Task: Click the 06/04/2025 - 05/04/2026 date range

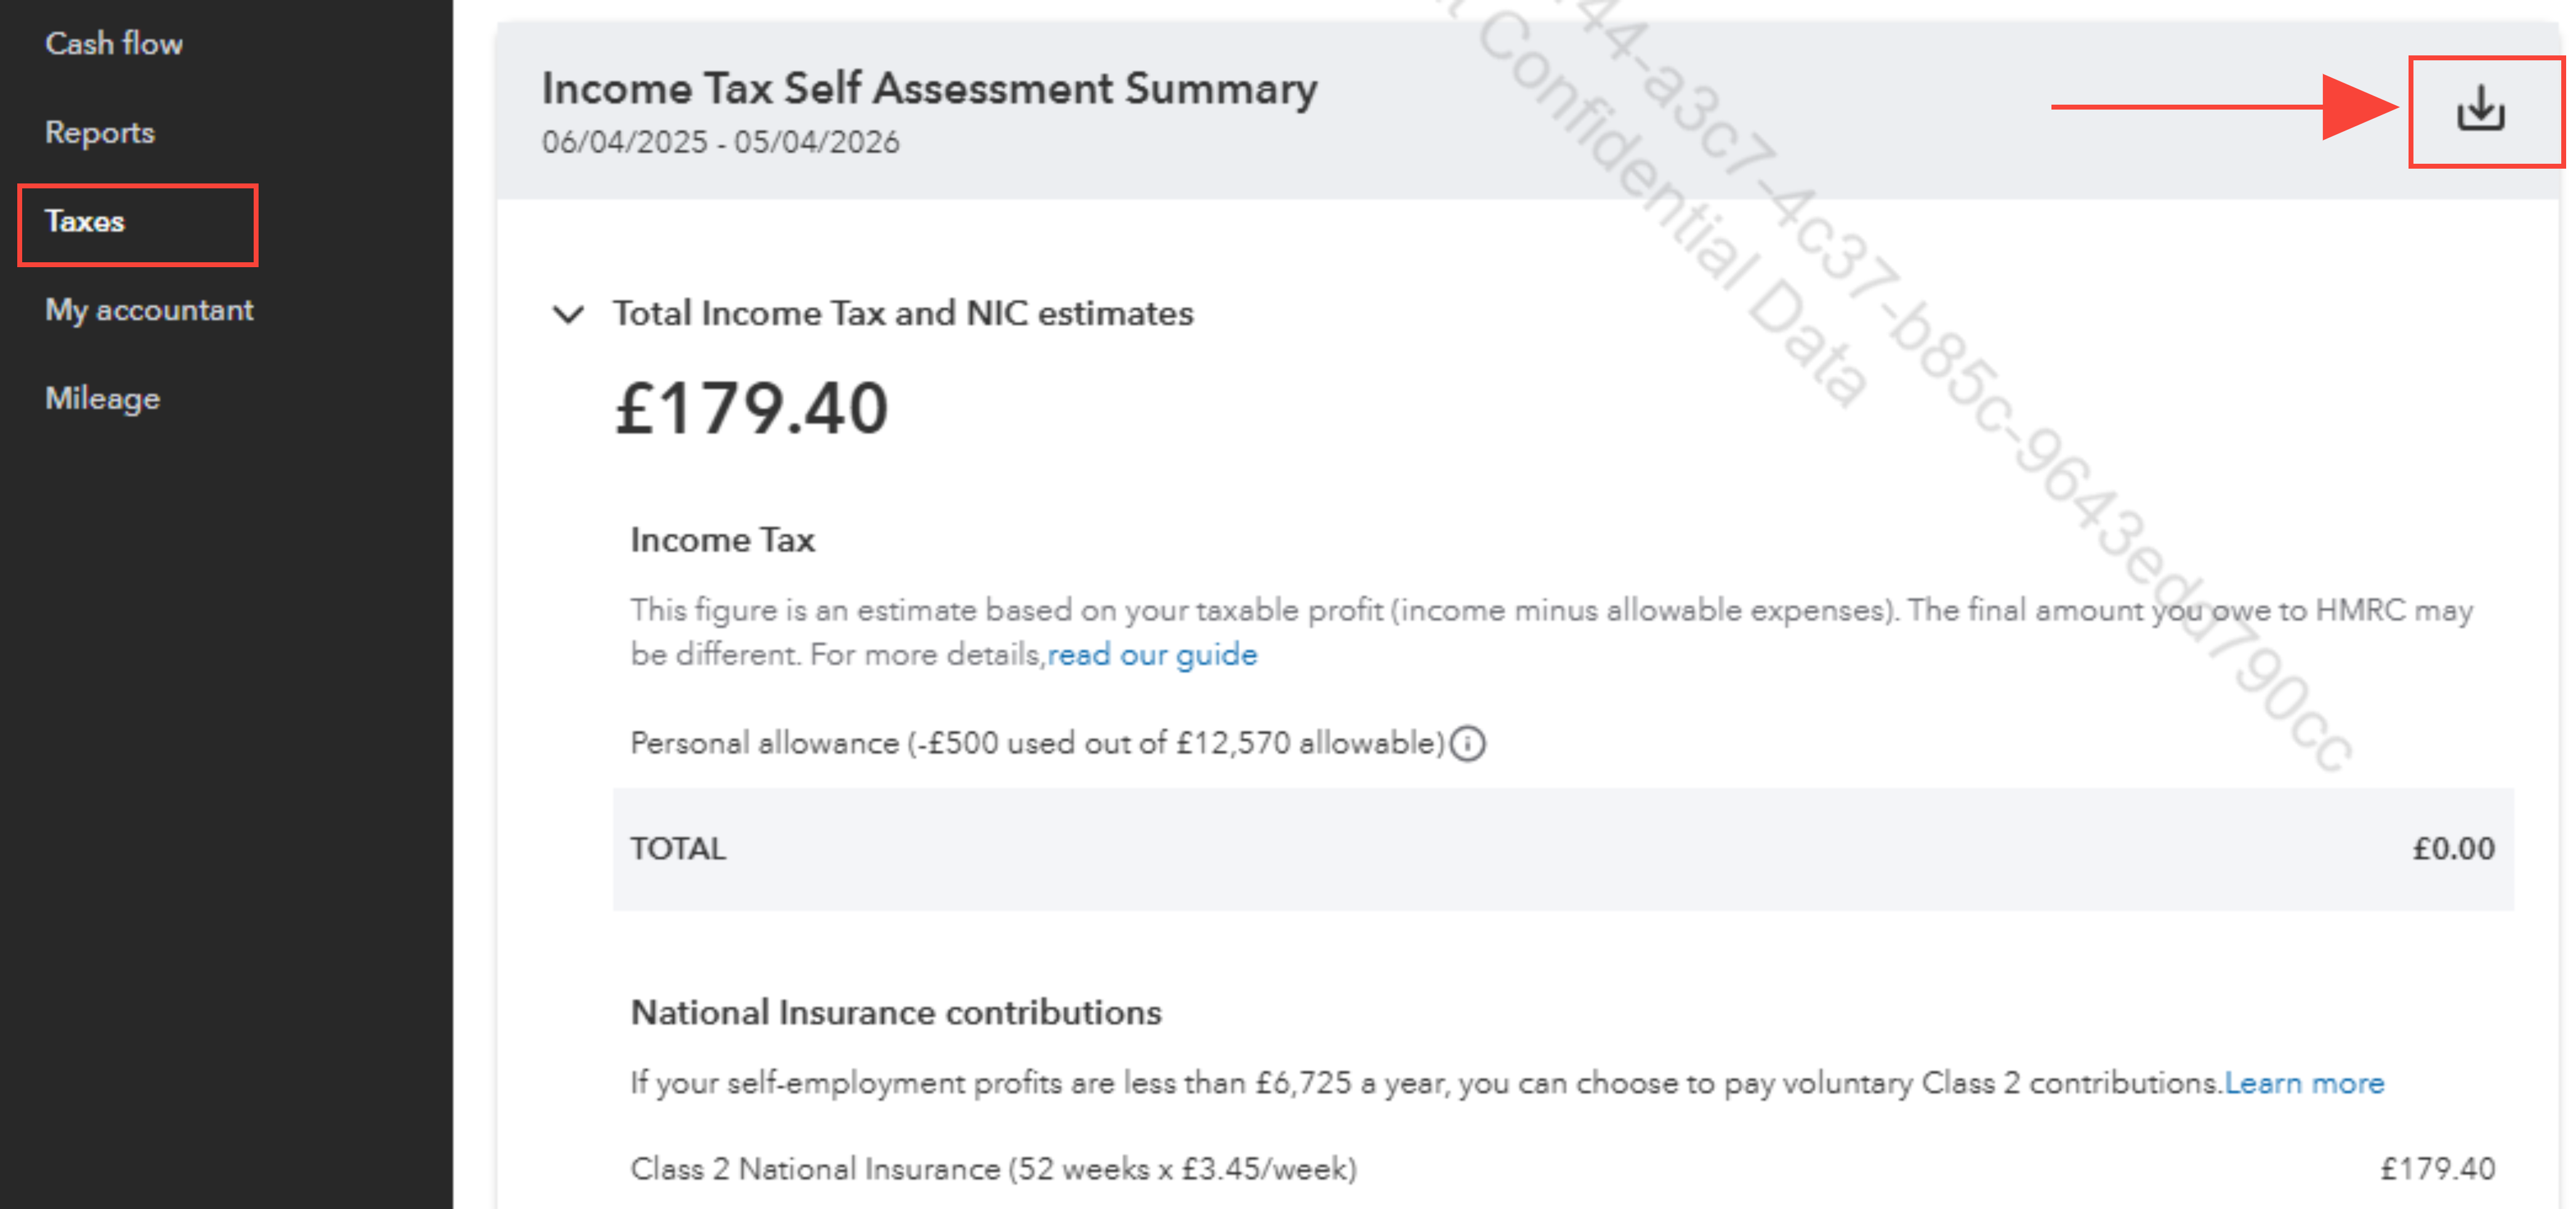Action: click(720, 143)
